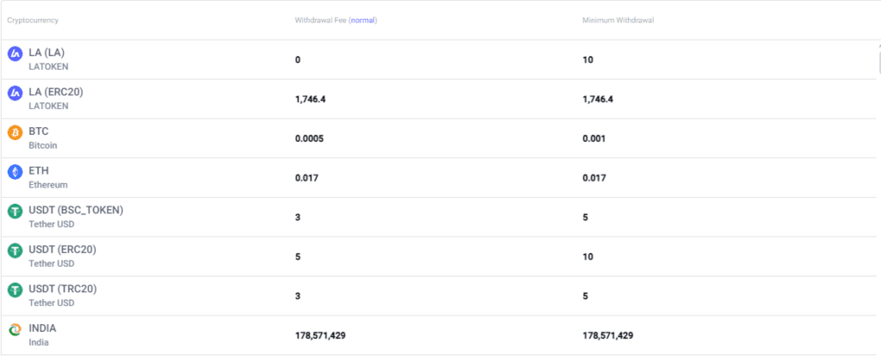Image resolution: width=881 pixels, height=356 pixels.
Task: Click the orange Bitcoin icon
Action: [15, 132]
